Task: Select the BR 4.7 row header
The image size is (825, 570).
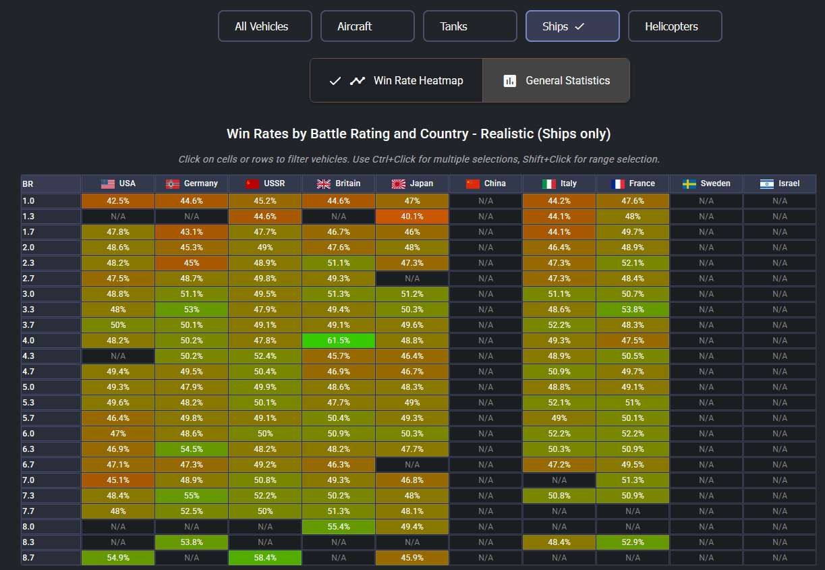Action: click(x=51, y=371)
